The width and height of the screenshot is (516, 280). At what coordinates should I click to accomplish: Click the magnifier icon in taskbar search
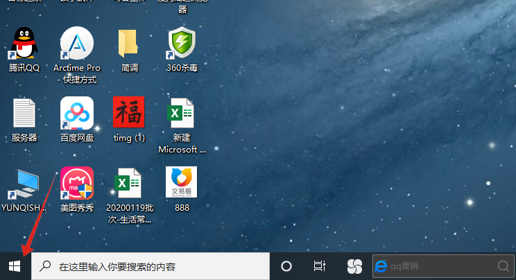(45, 266)
